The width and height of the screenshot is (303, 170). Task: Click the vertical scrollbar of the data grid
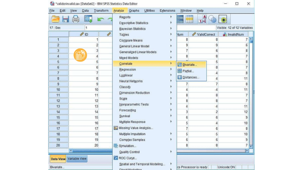(251, 94)
